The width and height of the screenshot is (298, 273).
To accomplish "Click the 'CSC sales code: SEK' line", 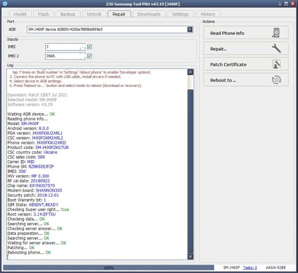I will (26, 157).
